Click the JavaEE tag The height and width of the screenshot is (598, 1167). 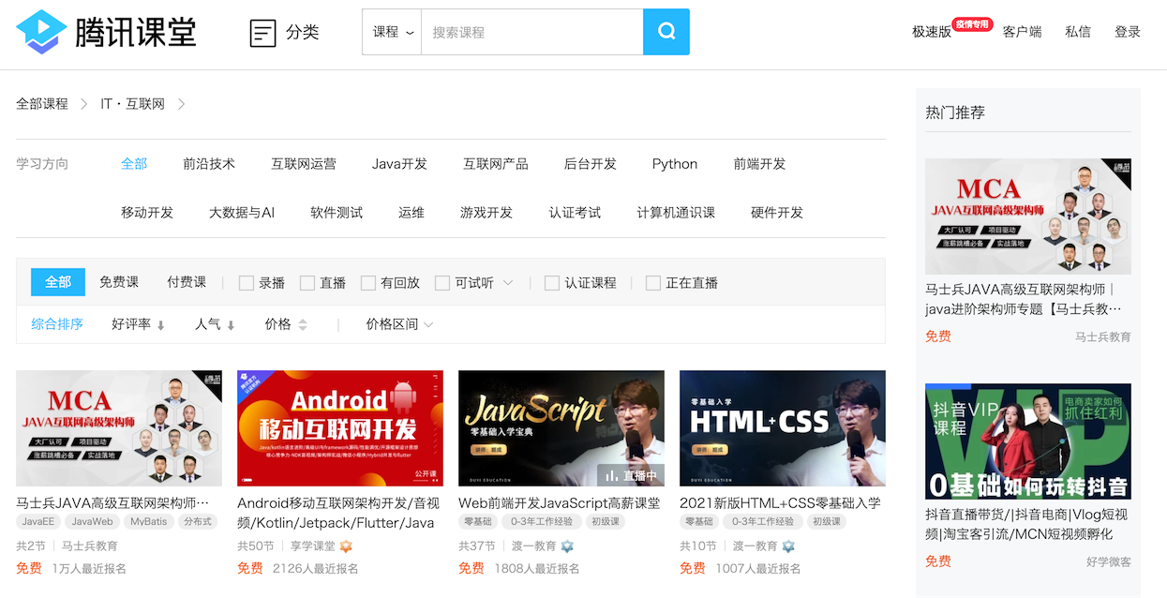pyautogui.click(x=38, y=522)
